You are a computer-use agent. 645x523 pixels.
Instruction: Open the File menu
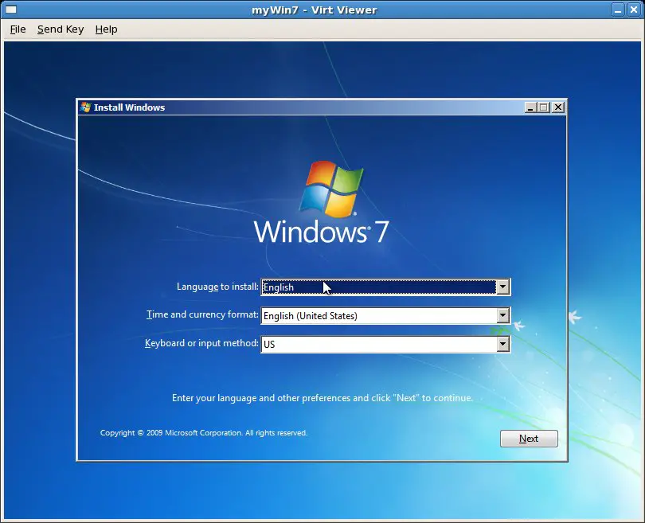pos(17,29)
